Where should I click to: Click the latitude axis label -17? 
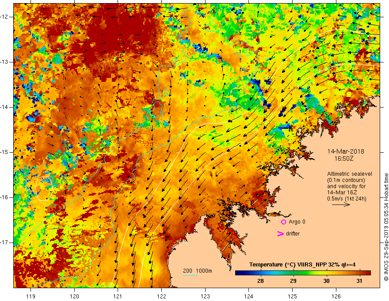[4, 243]
